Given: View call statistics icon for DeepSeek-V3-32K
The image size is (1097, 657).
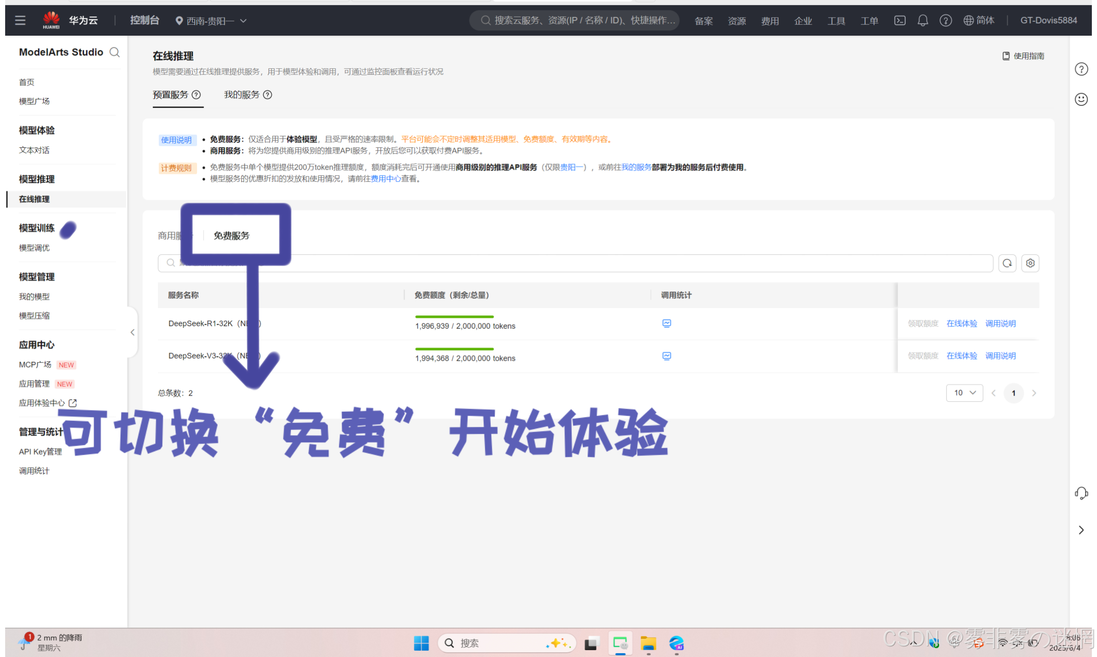Looking at the screenshot, I should coord(666,356).
